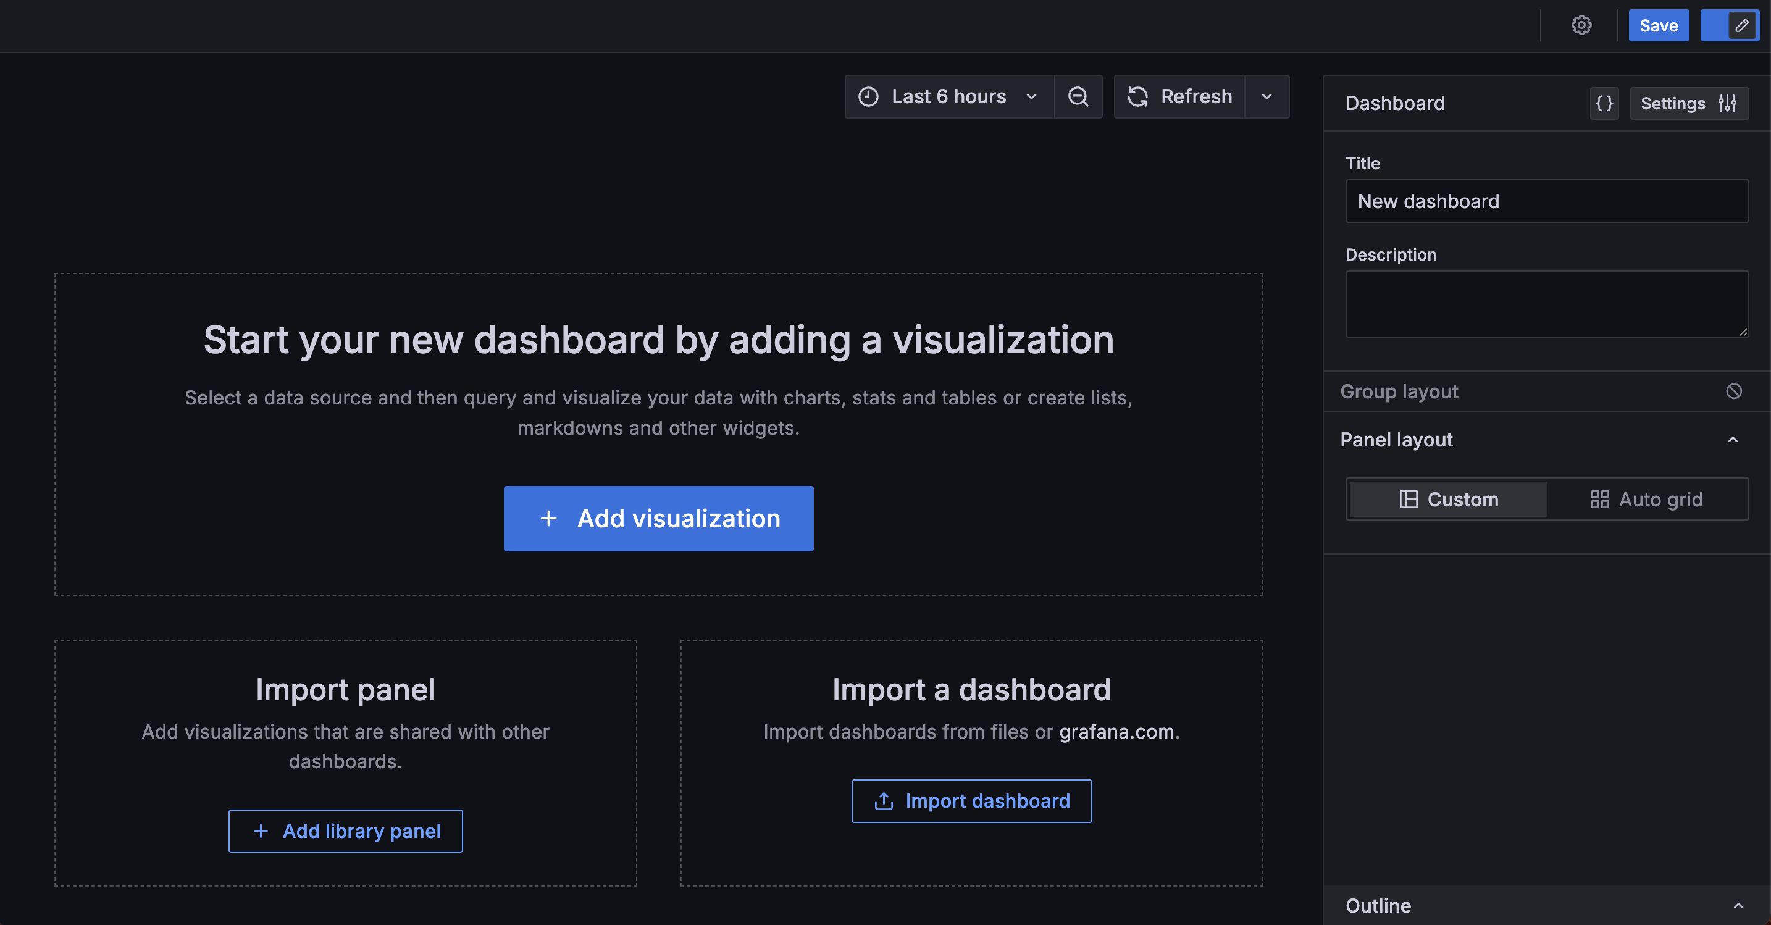The height and width of the screenshot is (925, 1771).
Task: Add a library panel
Action: pos(345,831)
